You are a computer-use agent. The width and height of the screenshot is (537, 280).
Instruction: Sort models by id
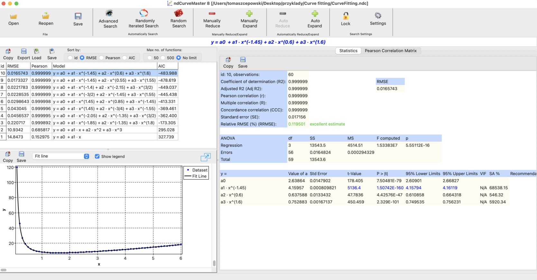pos(70,58)
